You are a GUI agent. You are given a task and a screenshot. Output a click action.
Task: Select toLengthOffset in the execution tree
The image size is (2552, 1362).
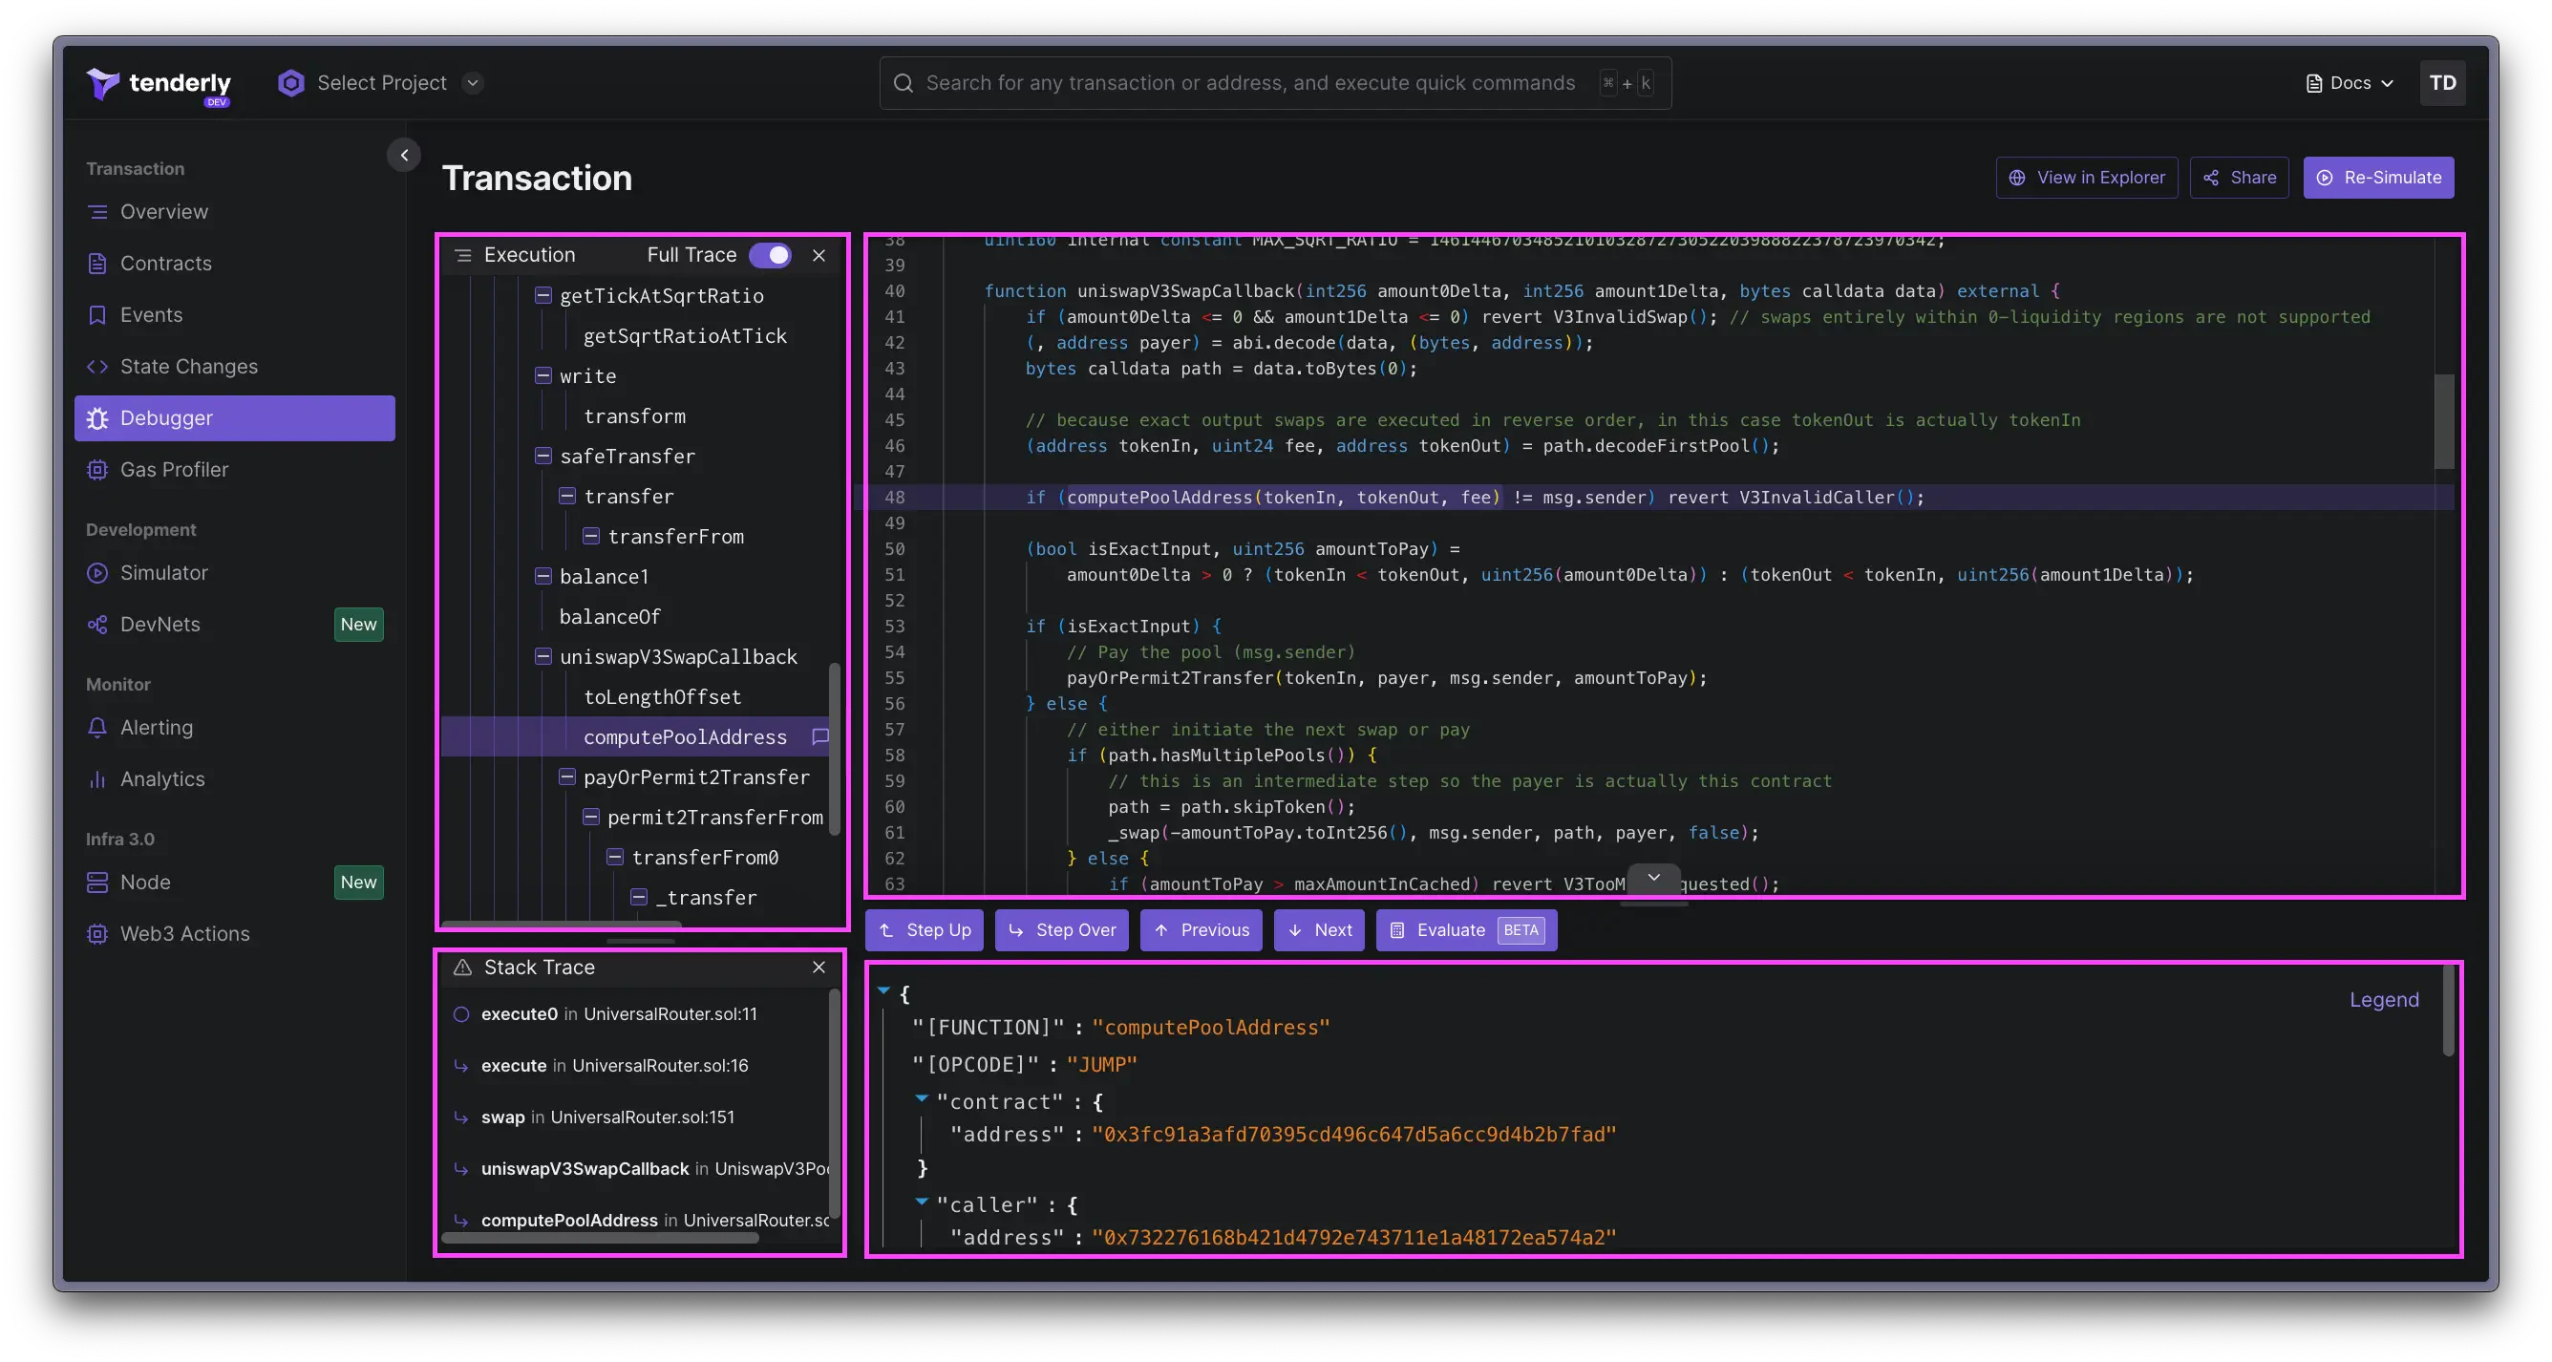(x=662, y=696)
